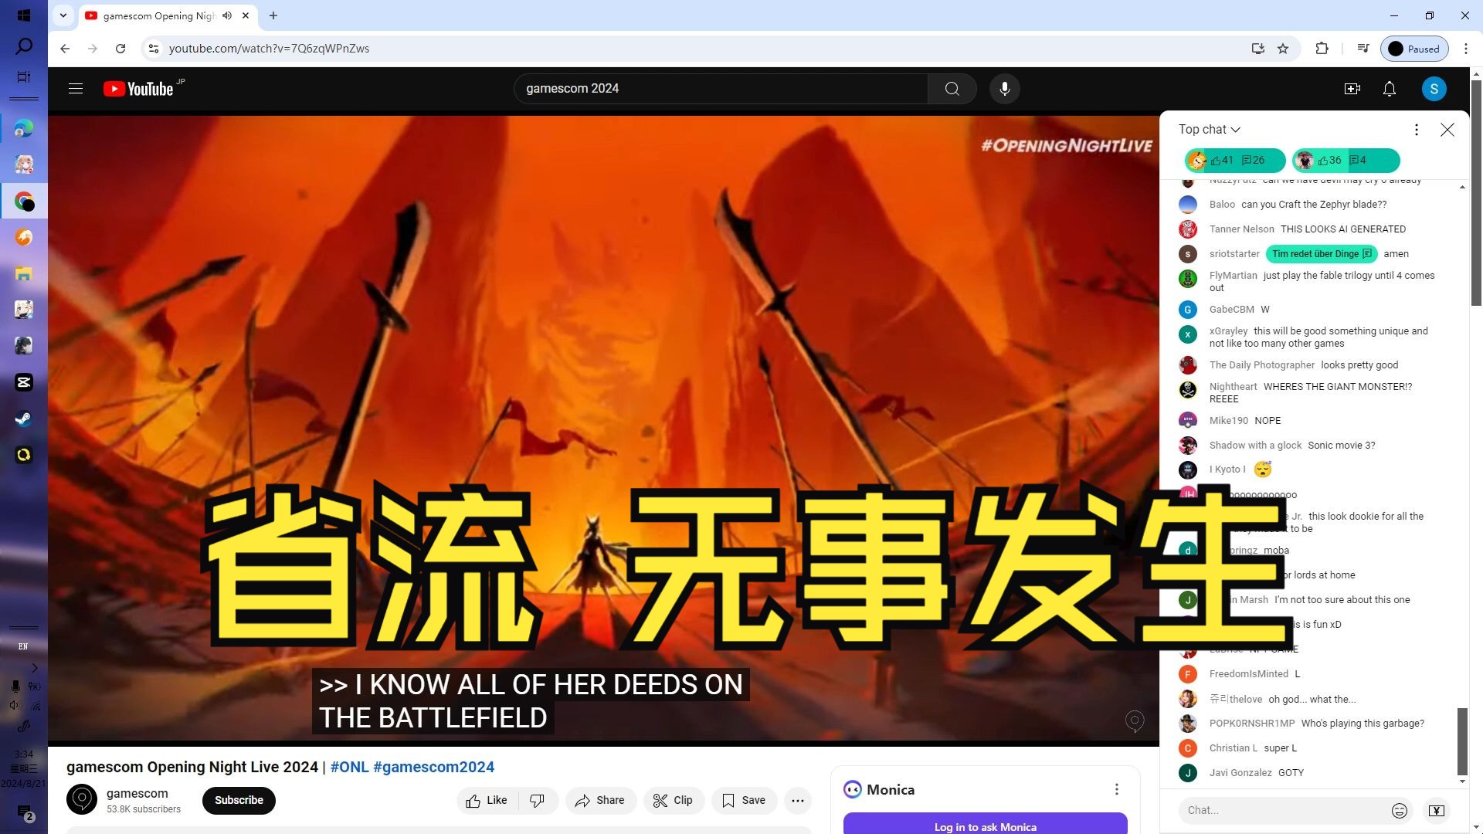Viewport: 1483px width, 834px height.
Task: Click the video player frame
Action: 603,429
